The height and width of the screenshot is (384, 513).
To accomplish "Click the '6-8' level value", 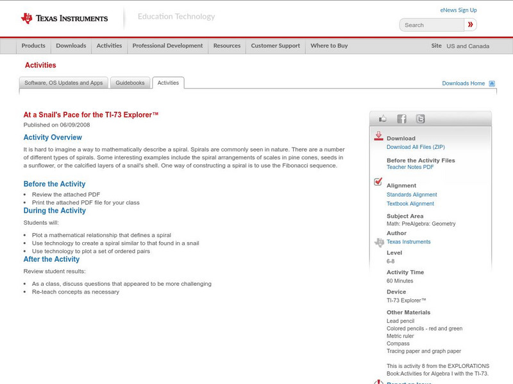I will (391, 261).
